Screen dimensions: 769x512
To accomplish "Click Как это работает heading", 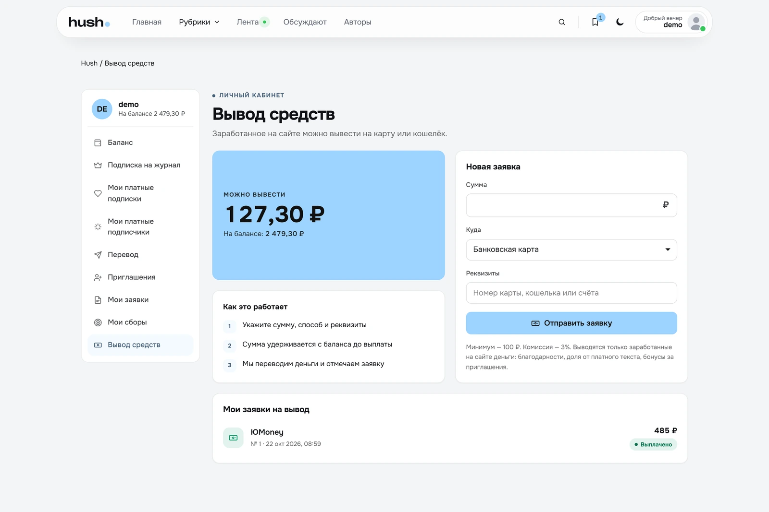I will [x=255, y=307].
